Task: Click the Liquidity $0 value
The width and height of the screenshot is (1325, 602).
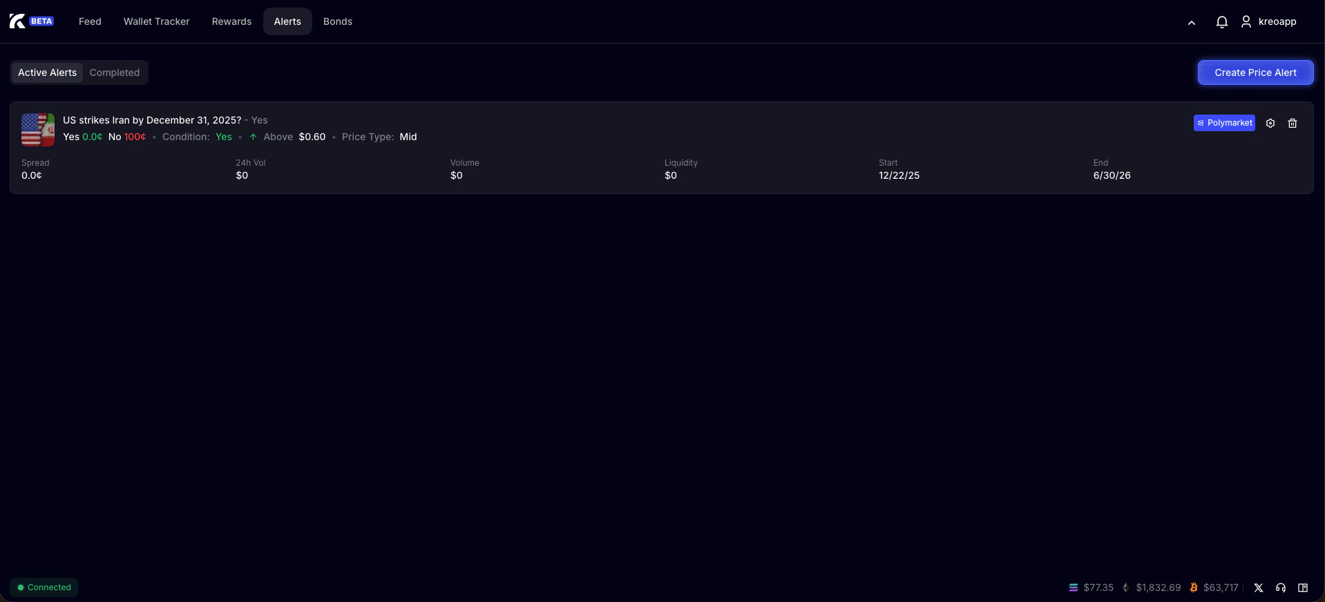Action: pos(671,175)
